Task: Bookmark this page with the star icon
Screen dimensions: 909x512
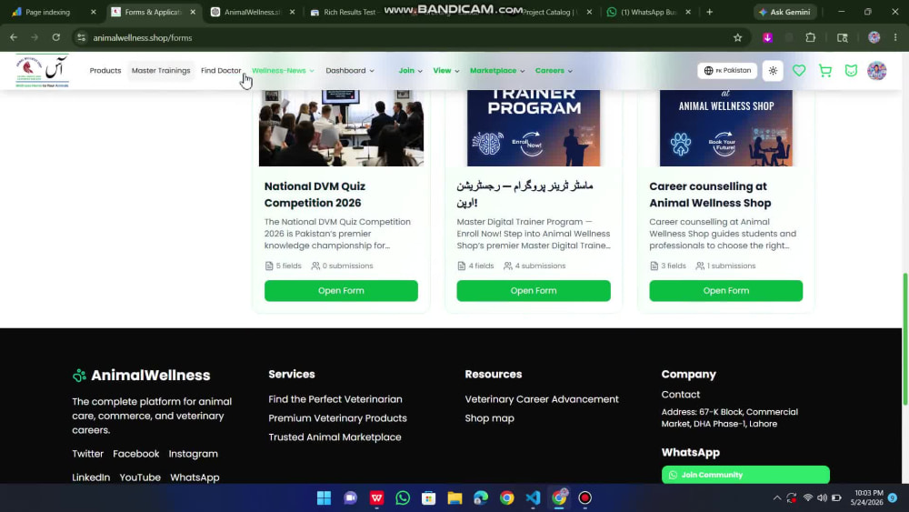Action: [x=737, y=37]
